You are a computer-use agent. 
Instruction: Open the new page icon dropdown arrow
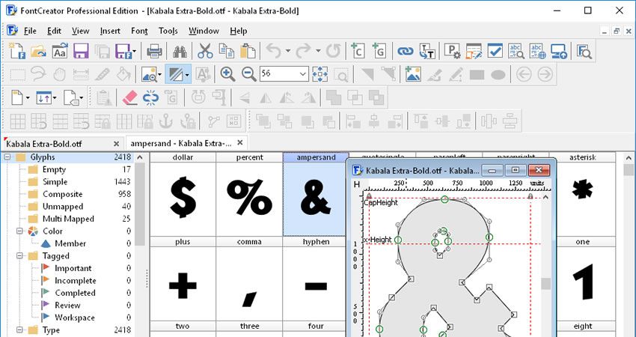click(28, 98)
